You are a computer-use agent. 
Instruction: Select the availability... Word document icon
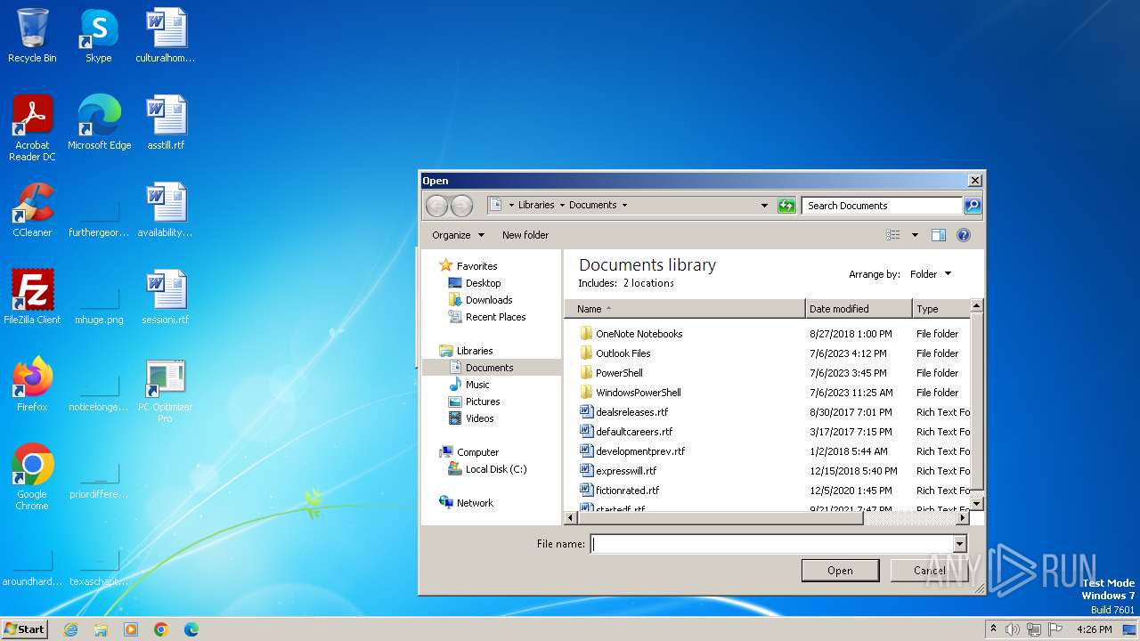coord(166,210)
